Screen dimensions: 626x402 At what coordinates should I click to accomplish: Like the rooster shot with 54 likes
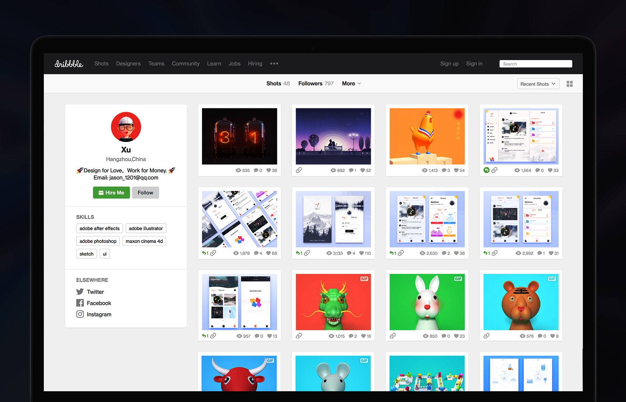456,170
